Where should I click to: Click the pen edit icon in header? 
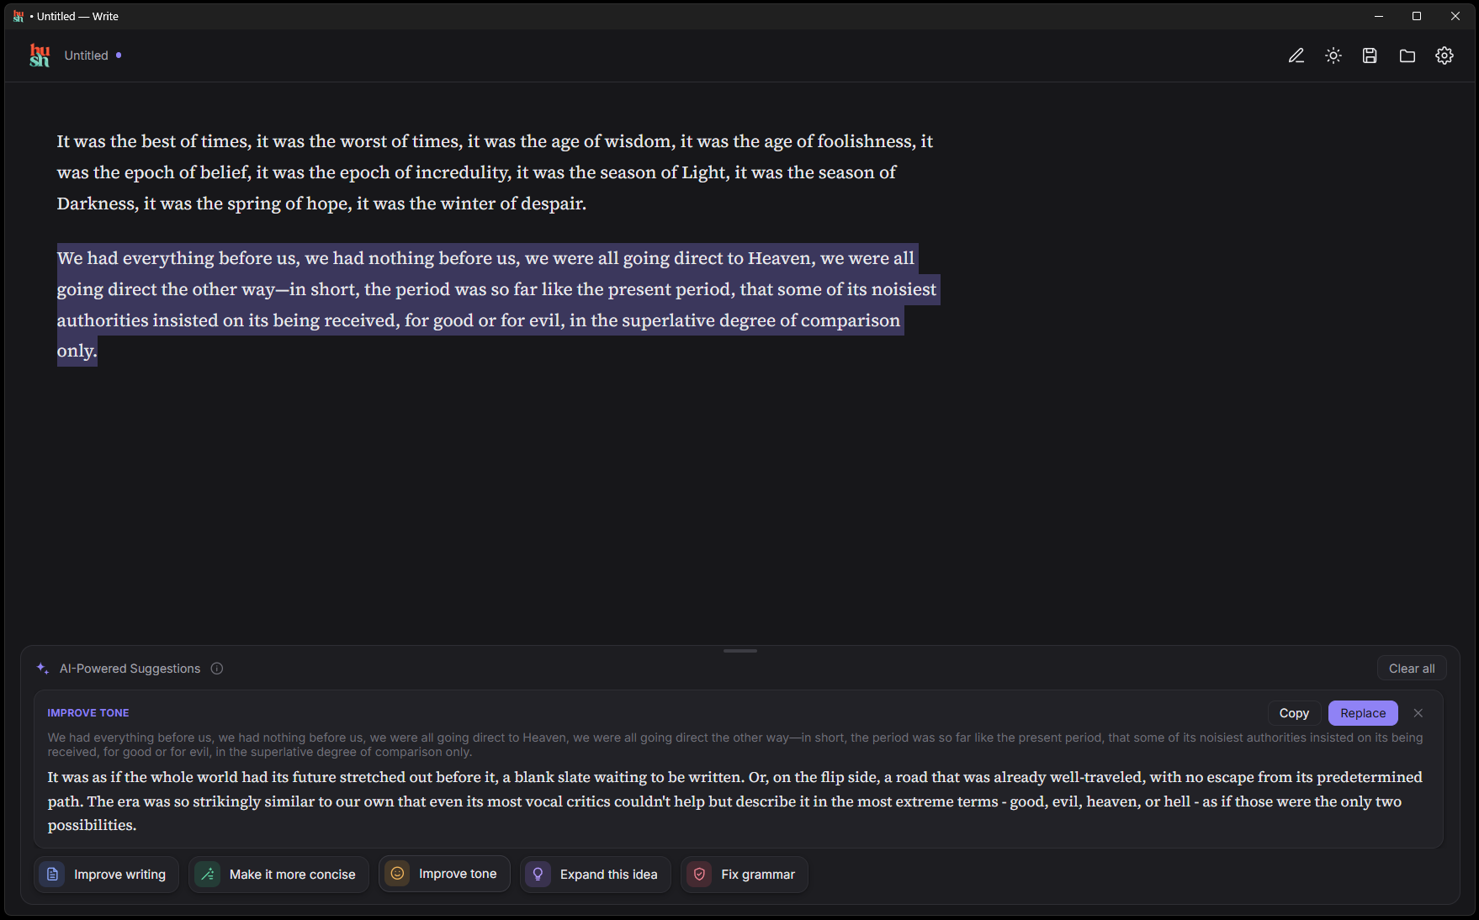point(1296,56)
